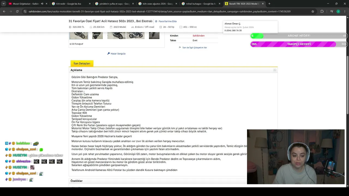Click HUSEYIN's gidon yükseltme tekrar message
This screenshot has height=196, width=349.
(34, 155)
